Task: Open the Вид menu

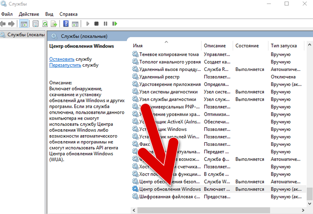Action: 49,14
